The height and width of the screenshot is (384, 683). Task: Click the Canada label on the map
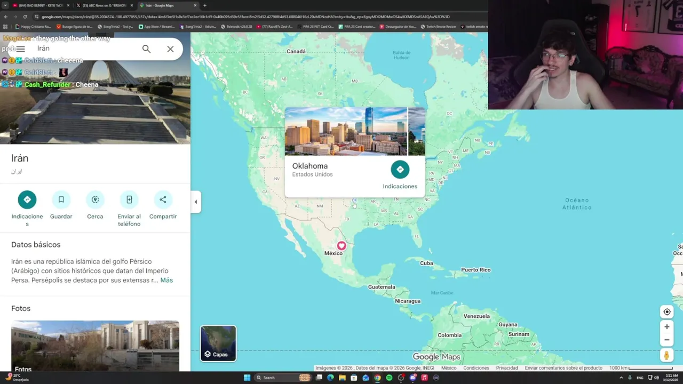tap(296, 52)
